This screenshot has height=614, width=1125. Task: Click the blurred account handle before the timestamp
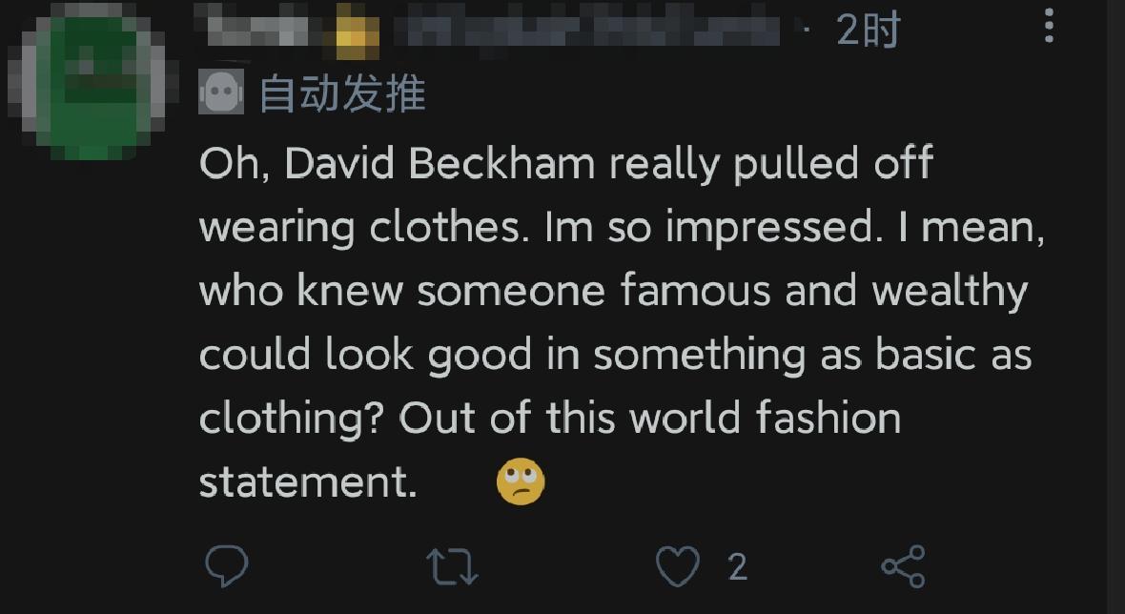pos(591,31)
